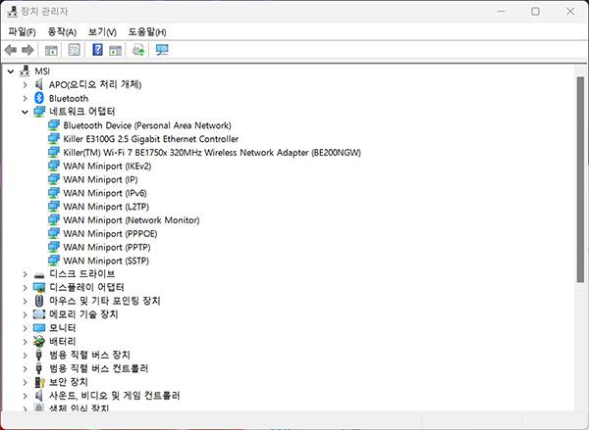
Task: Click the Update driver toolbar icon
Action: coord(138,50)
